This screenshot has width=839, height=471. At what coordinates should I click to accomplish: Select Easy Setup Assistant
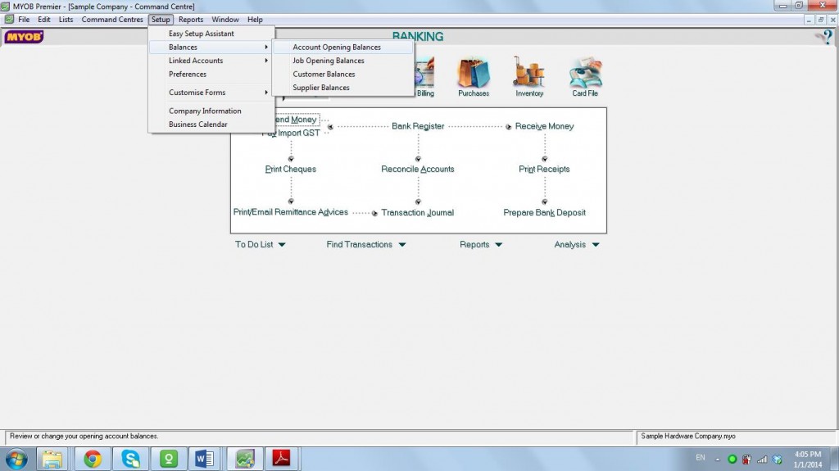[211, 34]
